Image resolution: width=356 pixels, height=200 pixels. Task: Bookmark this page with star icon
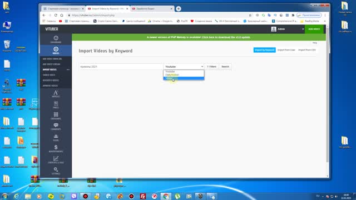[x=250, y=15]
